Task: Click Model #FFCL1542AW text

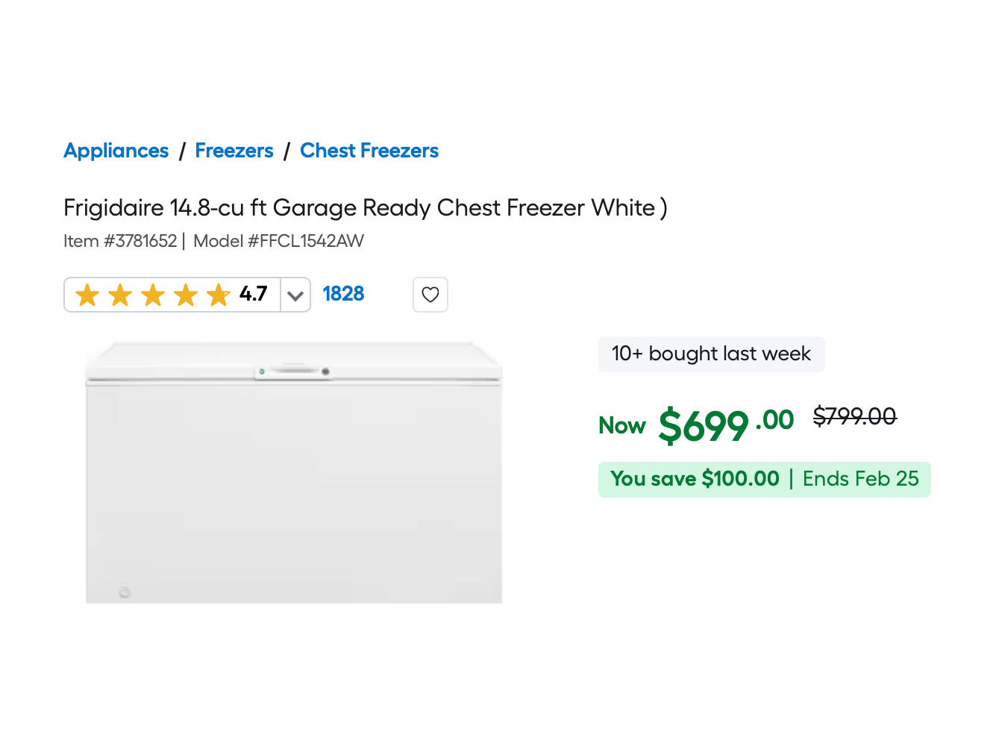Action: click(278, 241)
